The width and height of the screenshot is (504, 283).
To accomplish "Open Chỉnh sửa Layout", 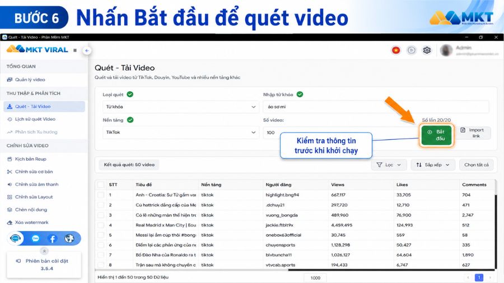I will [x=44, y=197].
